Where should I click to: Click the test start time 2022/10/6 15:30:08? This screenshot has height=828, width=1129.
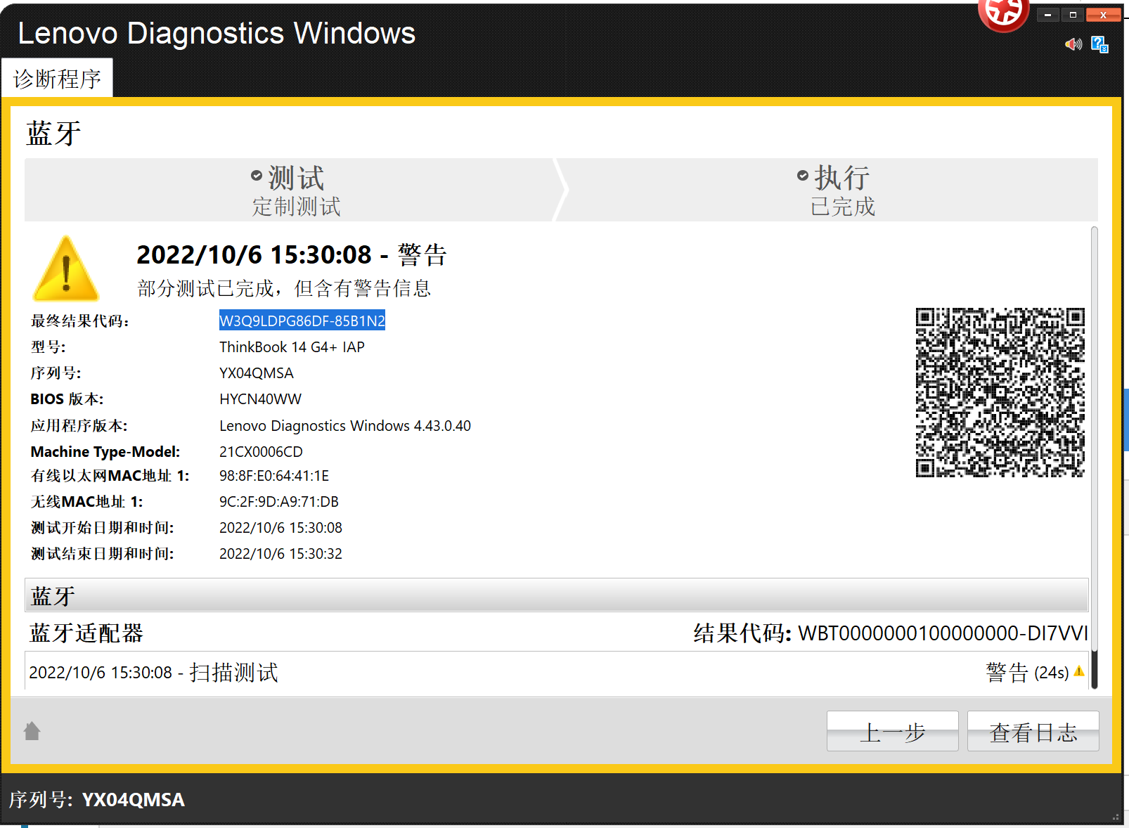click(x=280, y=527)
